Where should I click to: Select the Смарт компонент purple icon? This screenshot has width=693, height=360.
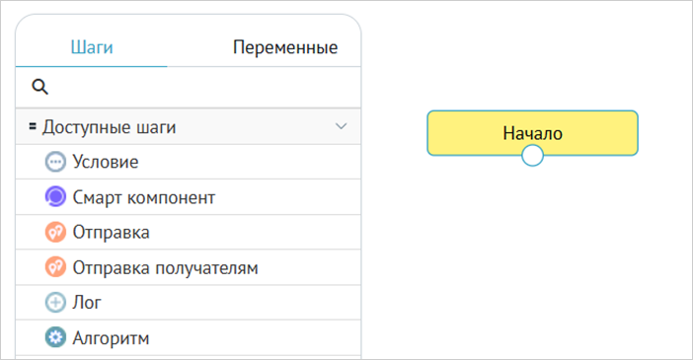click(x=55, y=197)
